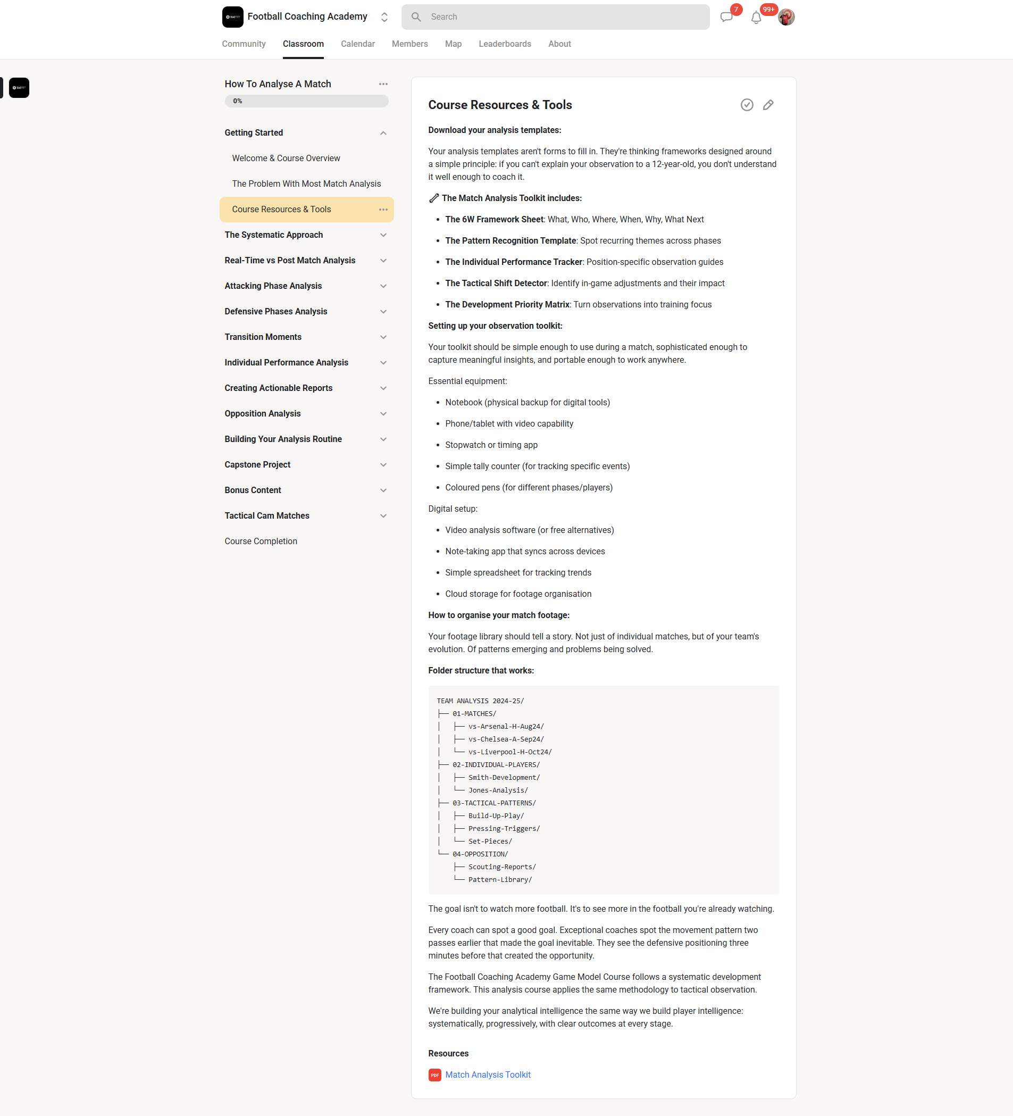The width and height of the screenshot is (1013, 1116).
Task: Click inside the search field
Action: coord(555,16)
